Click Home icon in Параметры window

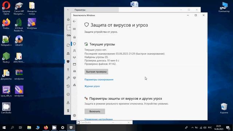pos(68,19)
